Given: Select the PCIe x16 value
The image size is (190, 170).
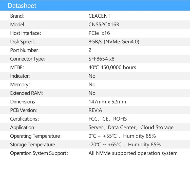Looking at the screenshot, I should (x=99, y=33).
